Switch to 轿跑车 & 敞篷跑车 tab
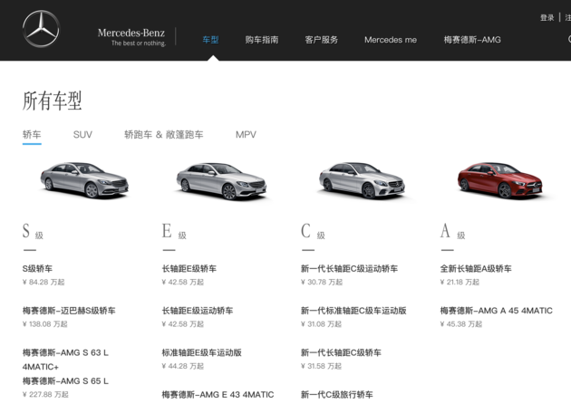Image resolution: width=571 pixels, height=404 pixels. click(163, 135)
